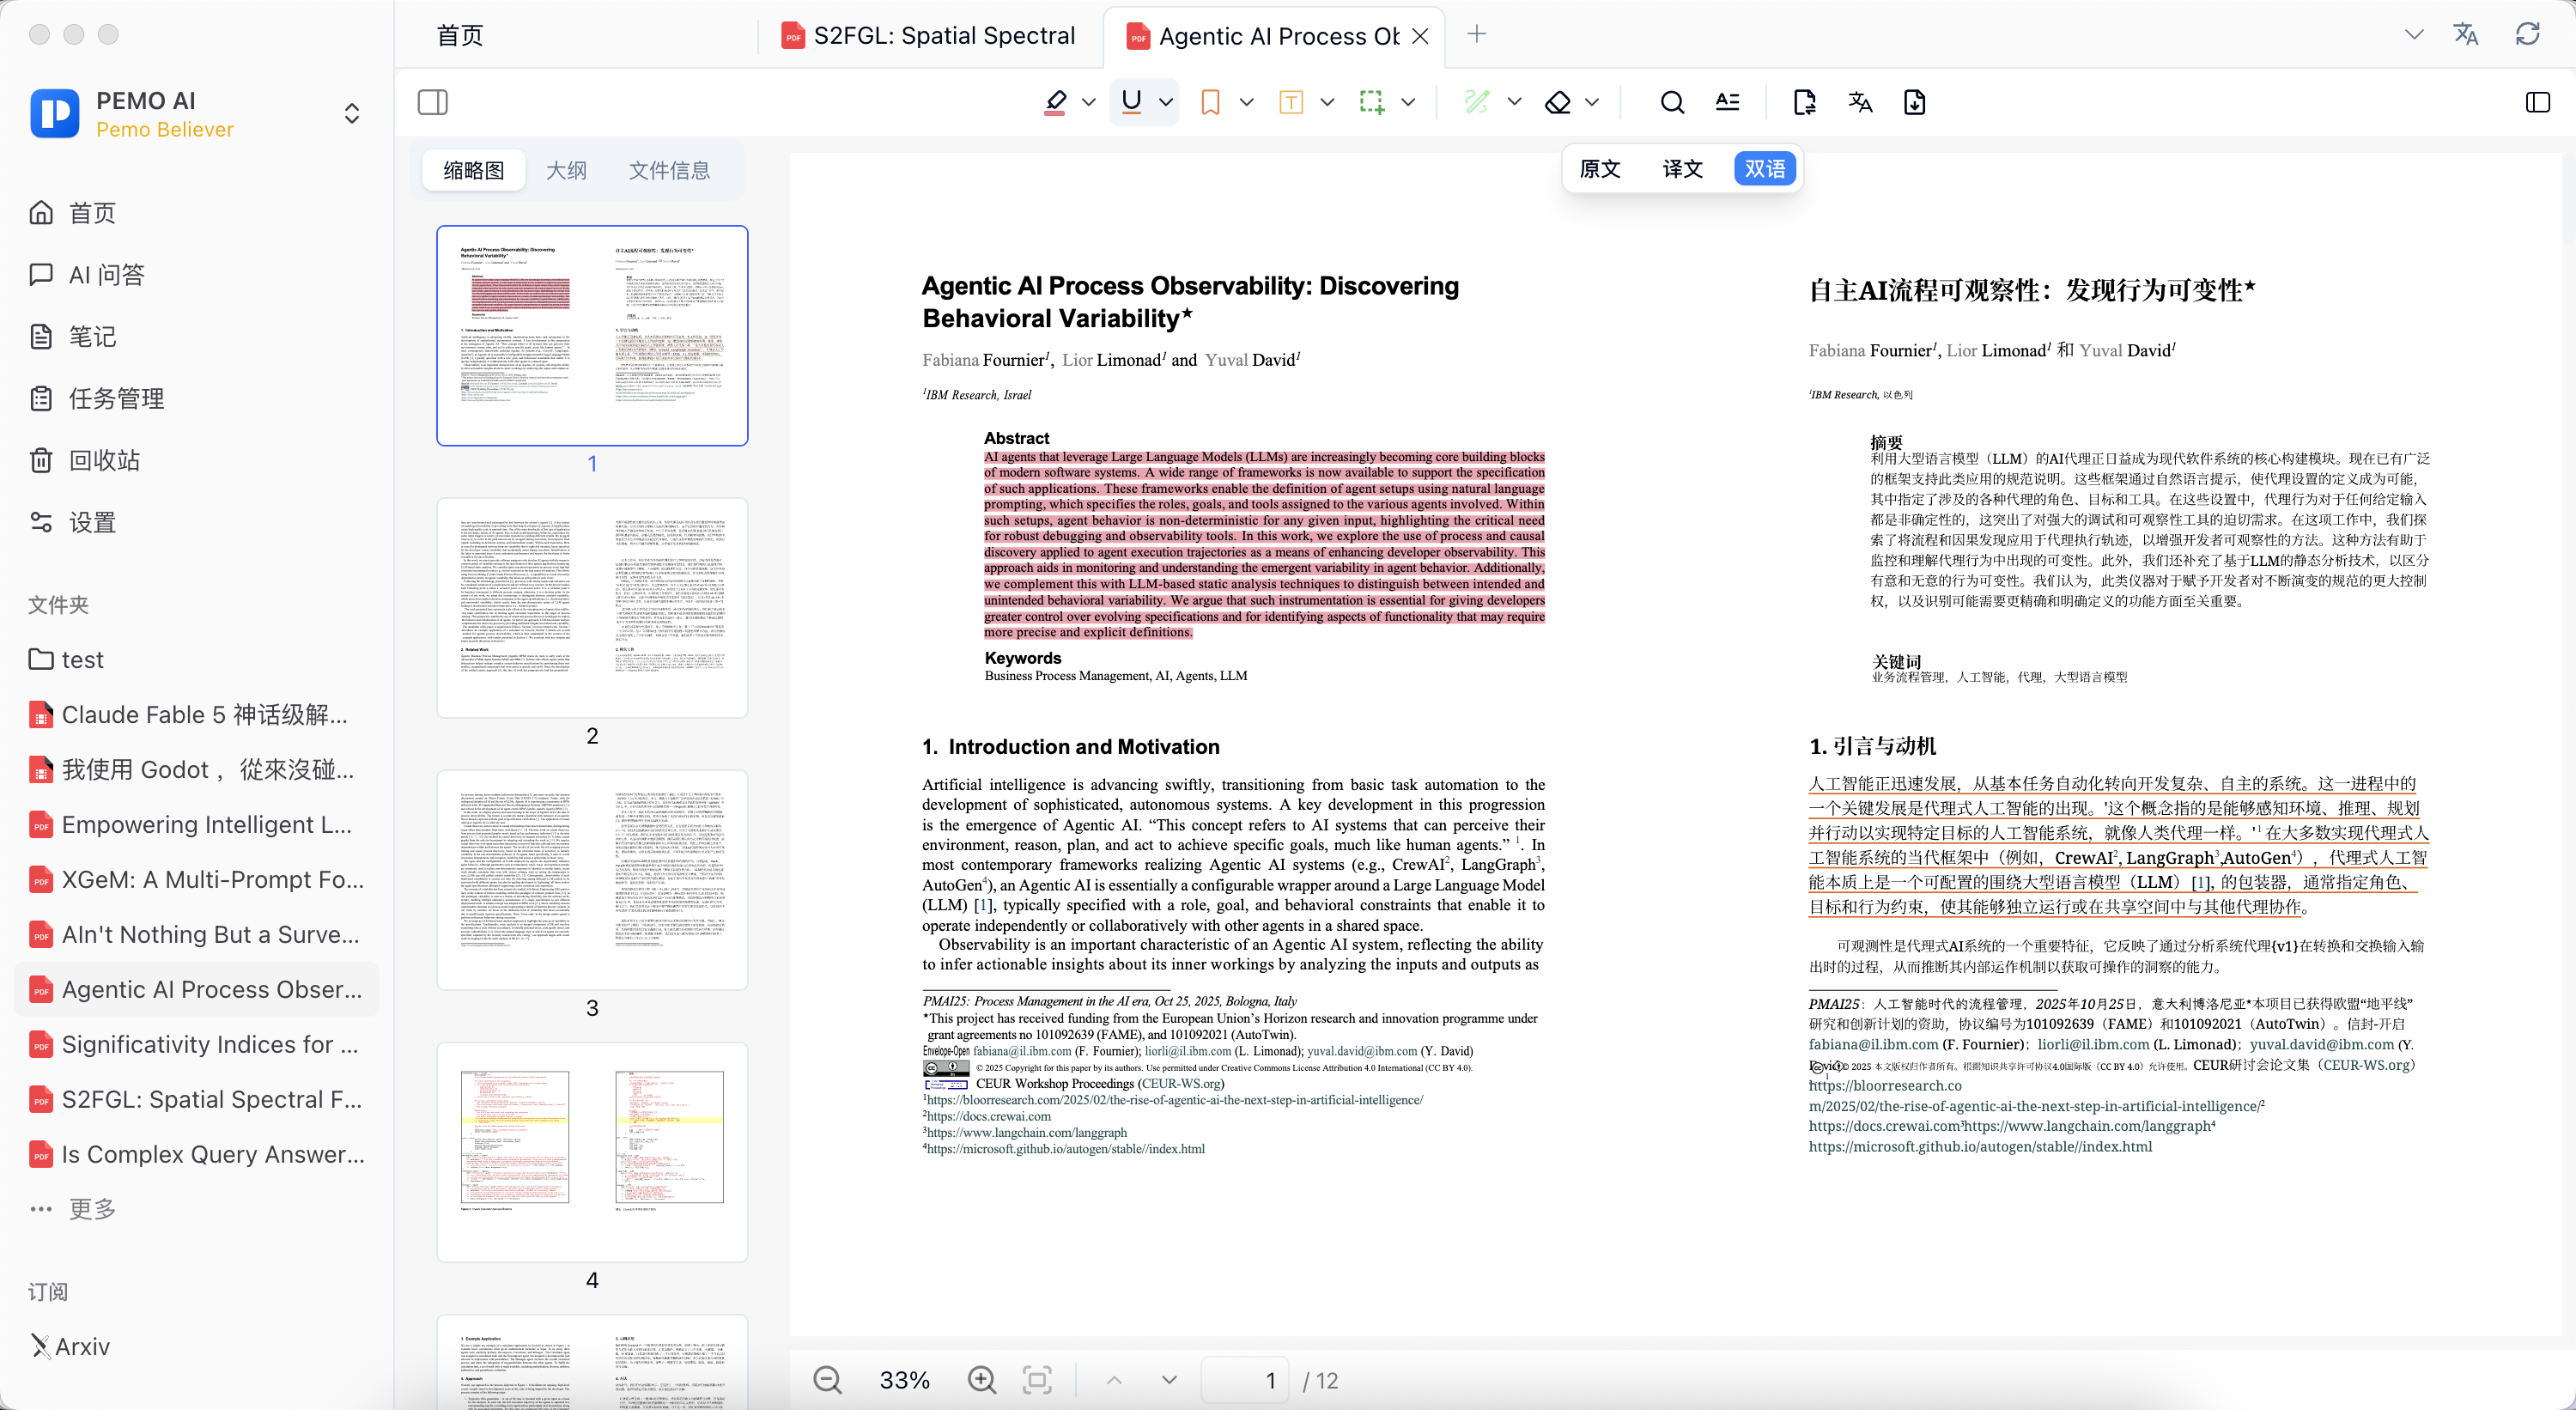Select the highlighter pen tool
The width and height of the screenshot is (2576, 1410).
[1055, 102]
